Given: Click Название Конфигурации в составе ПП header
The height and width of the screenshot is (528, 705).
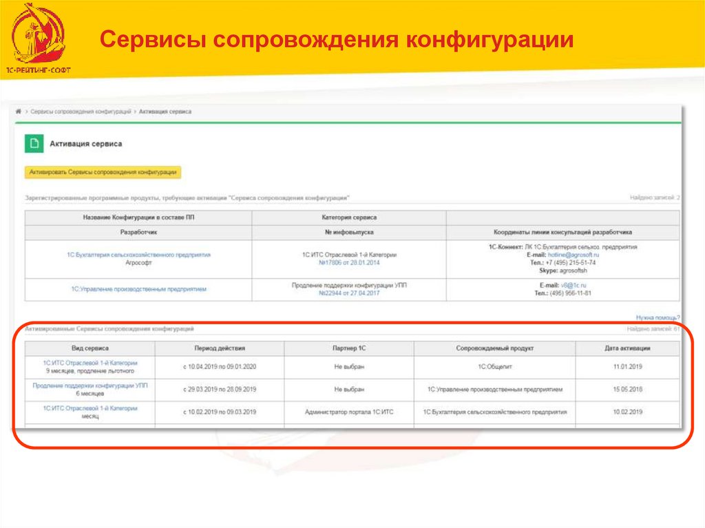Looking at the screenshot, I should coord(138,218).
